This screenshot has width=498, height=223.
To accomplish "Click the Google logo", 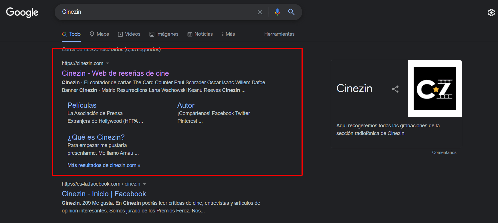I will click(x=22, y=12).
